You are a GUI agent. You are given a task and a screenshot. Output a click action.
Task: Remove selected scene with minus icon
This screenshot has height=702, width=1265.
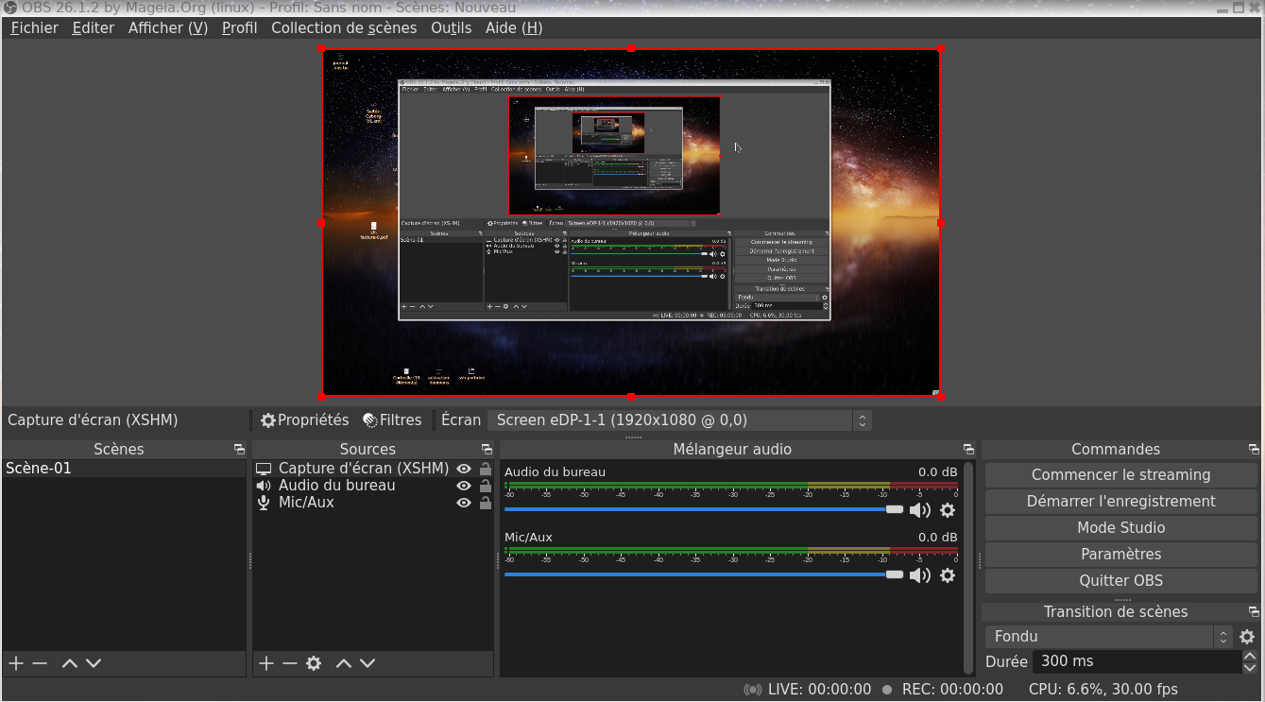pyautogui.click(x=40, y=663)
